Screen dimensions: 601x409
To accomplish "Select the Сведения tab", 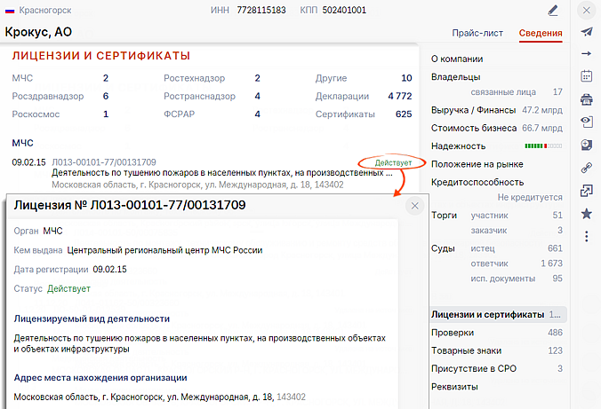I will [541, 34].
